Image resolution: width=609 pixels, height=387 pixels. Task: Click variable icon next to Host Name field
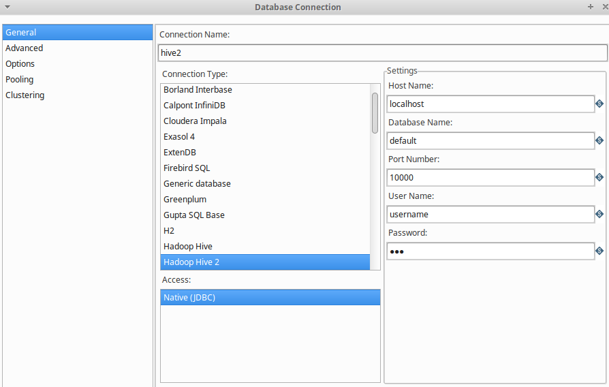(599, 104)
